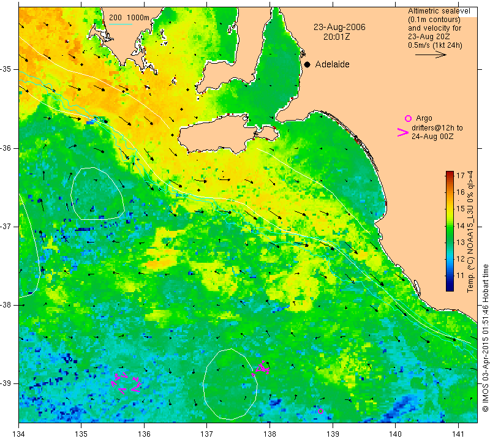
Task: Click the '24-Aug 00Z' legend text
Action: [x=432, y=137]
